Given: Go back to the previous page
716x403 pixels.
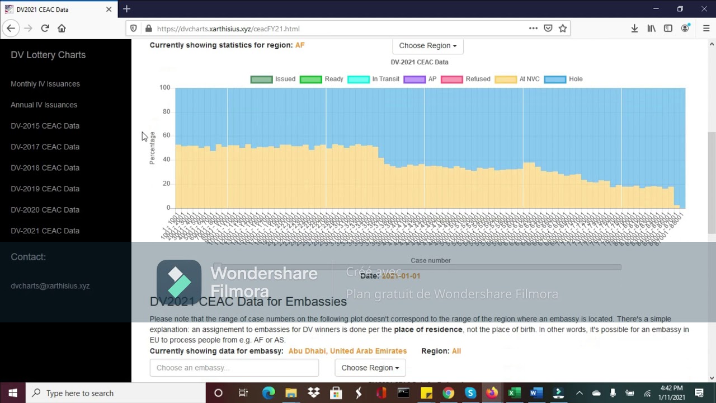Looking at the screenshot, I should [x=11, y=28].
